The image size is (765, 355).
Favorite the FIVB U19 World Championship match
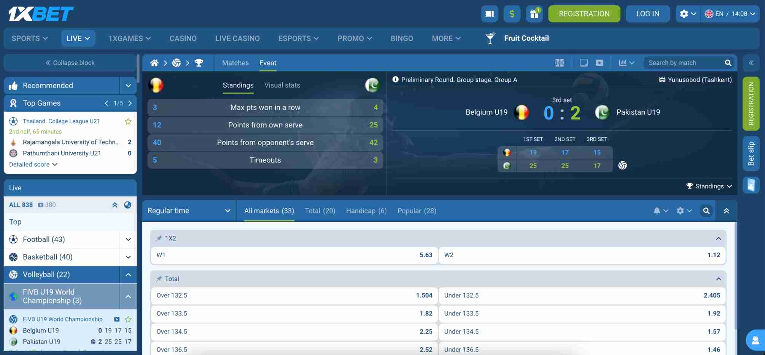pos(128,319)
